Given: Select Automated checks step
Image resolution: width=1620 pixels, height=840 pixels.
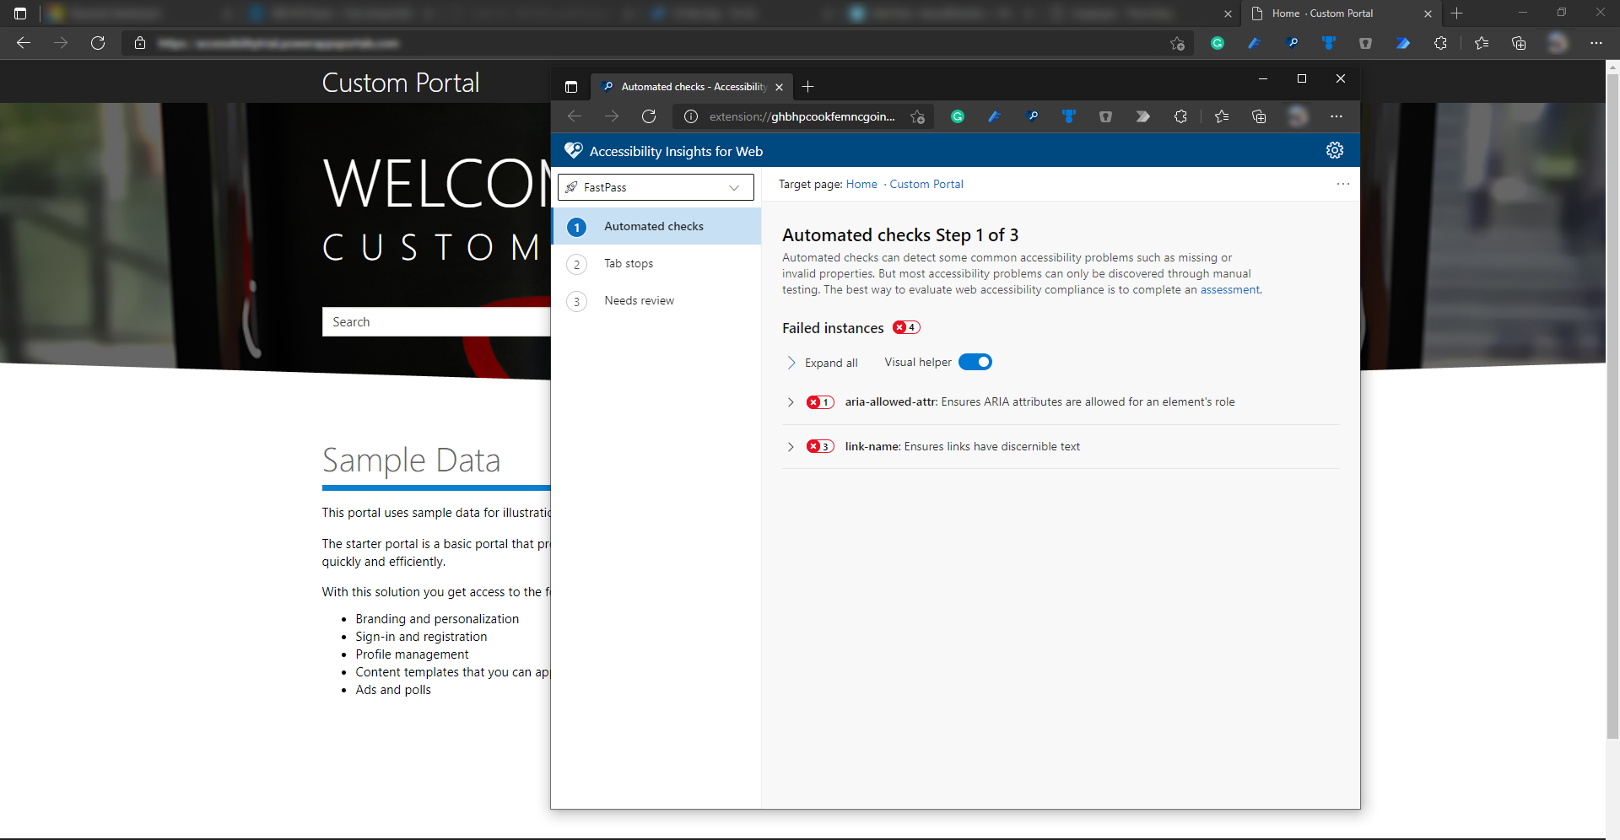Looking at the screenshot, I should click(656, 226).
